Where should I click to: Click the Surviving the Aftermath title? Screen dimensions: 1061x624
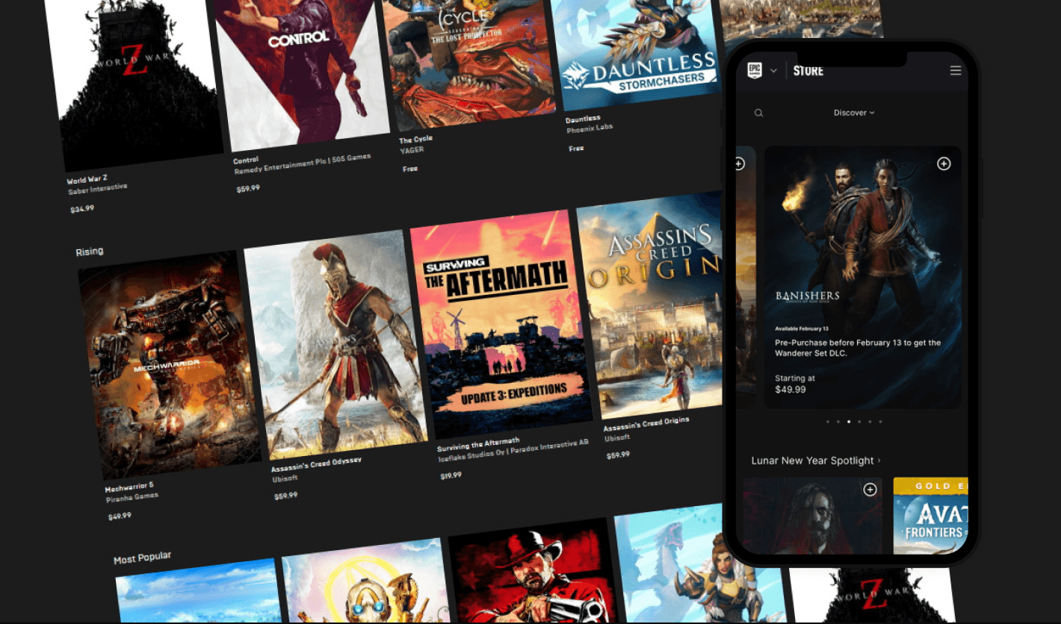click(478, 445)
